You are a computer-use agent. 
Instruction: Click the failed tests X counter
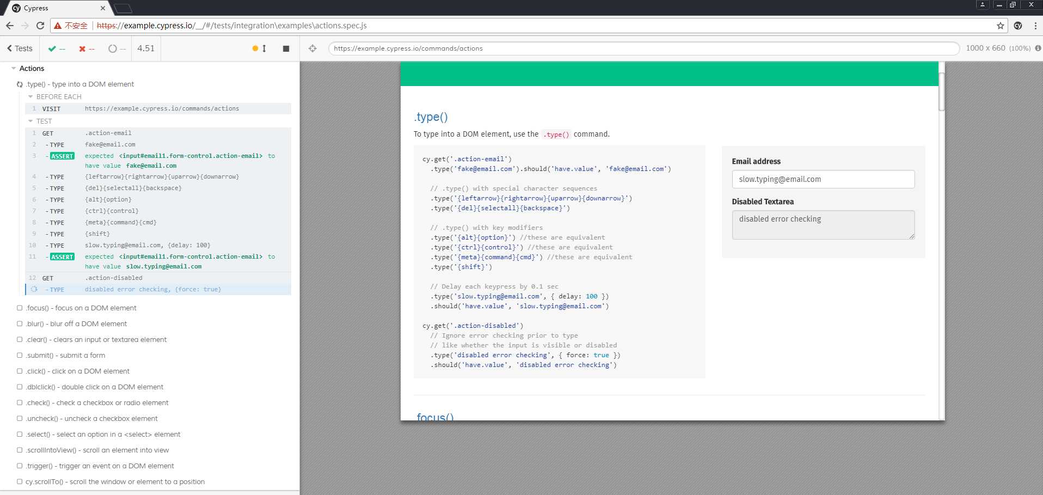coord(87,48)
